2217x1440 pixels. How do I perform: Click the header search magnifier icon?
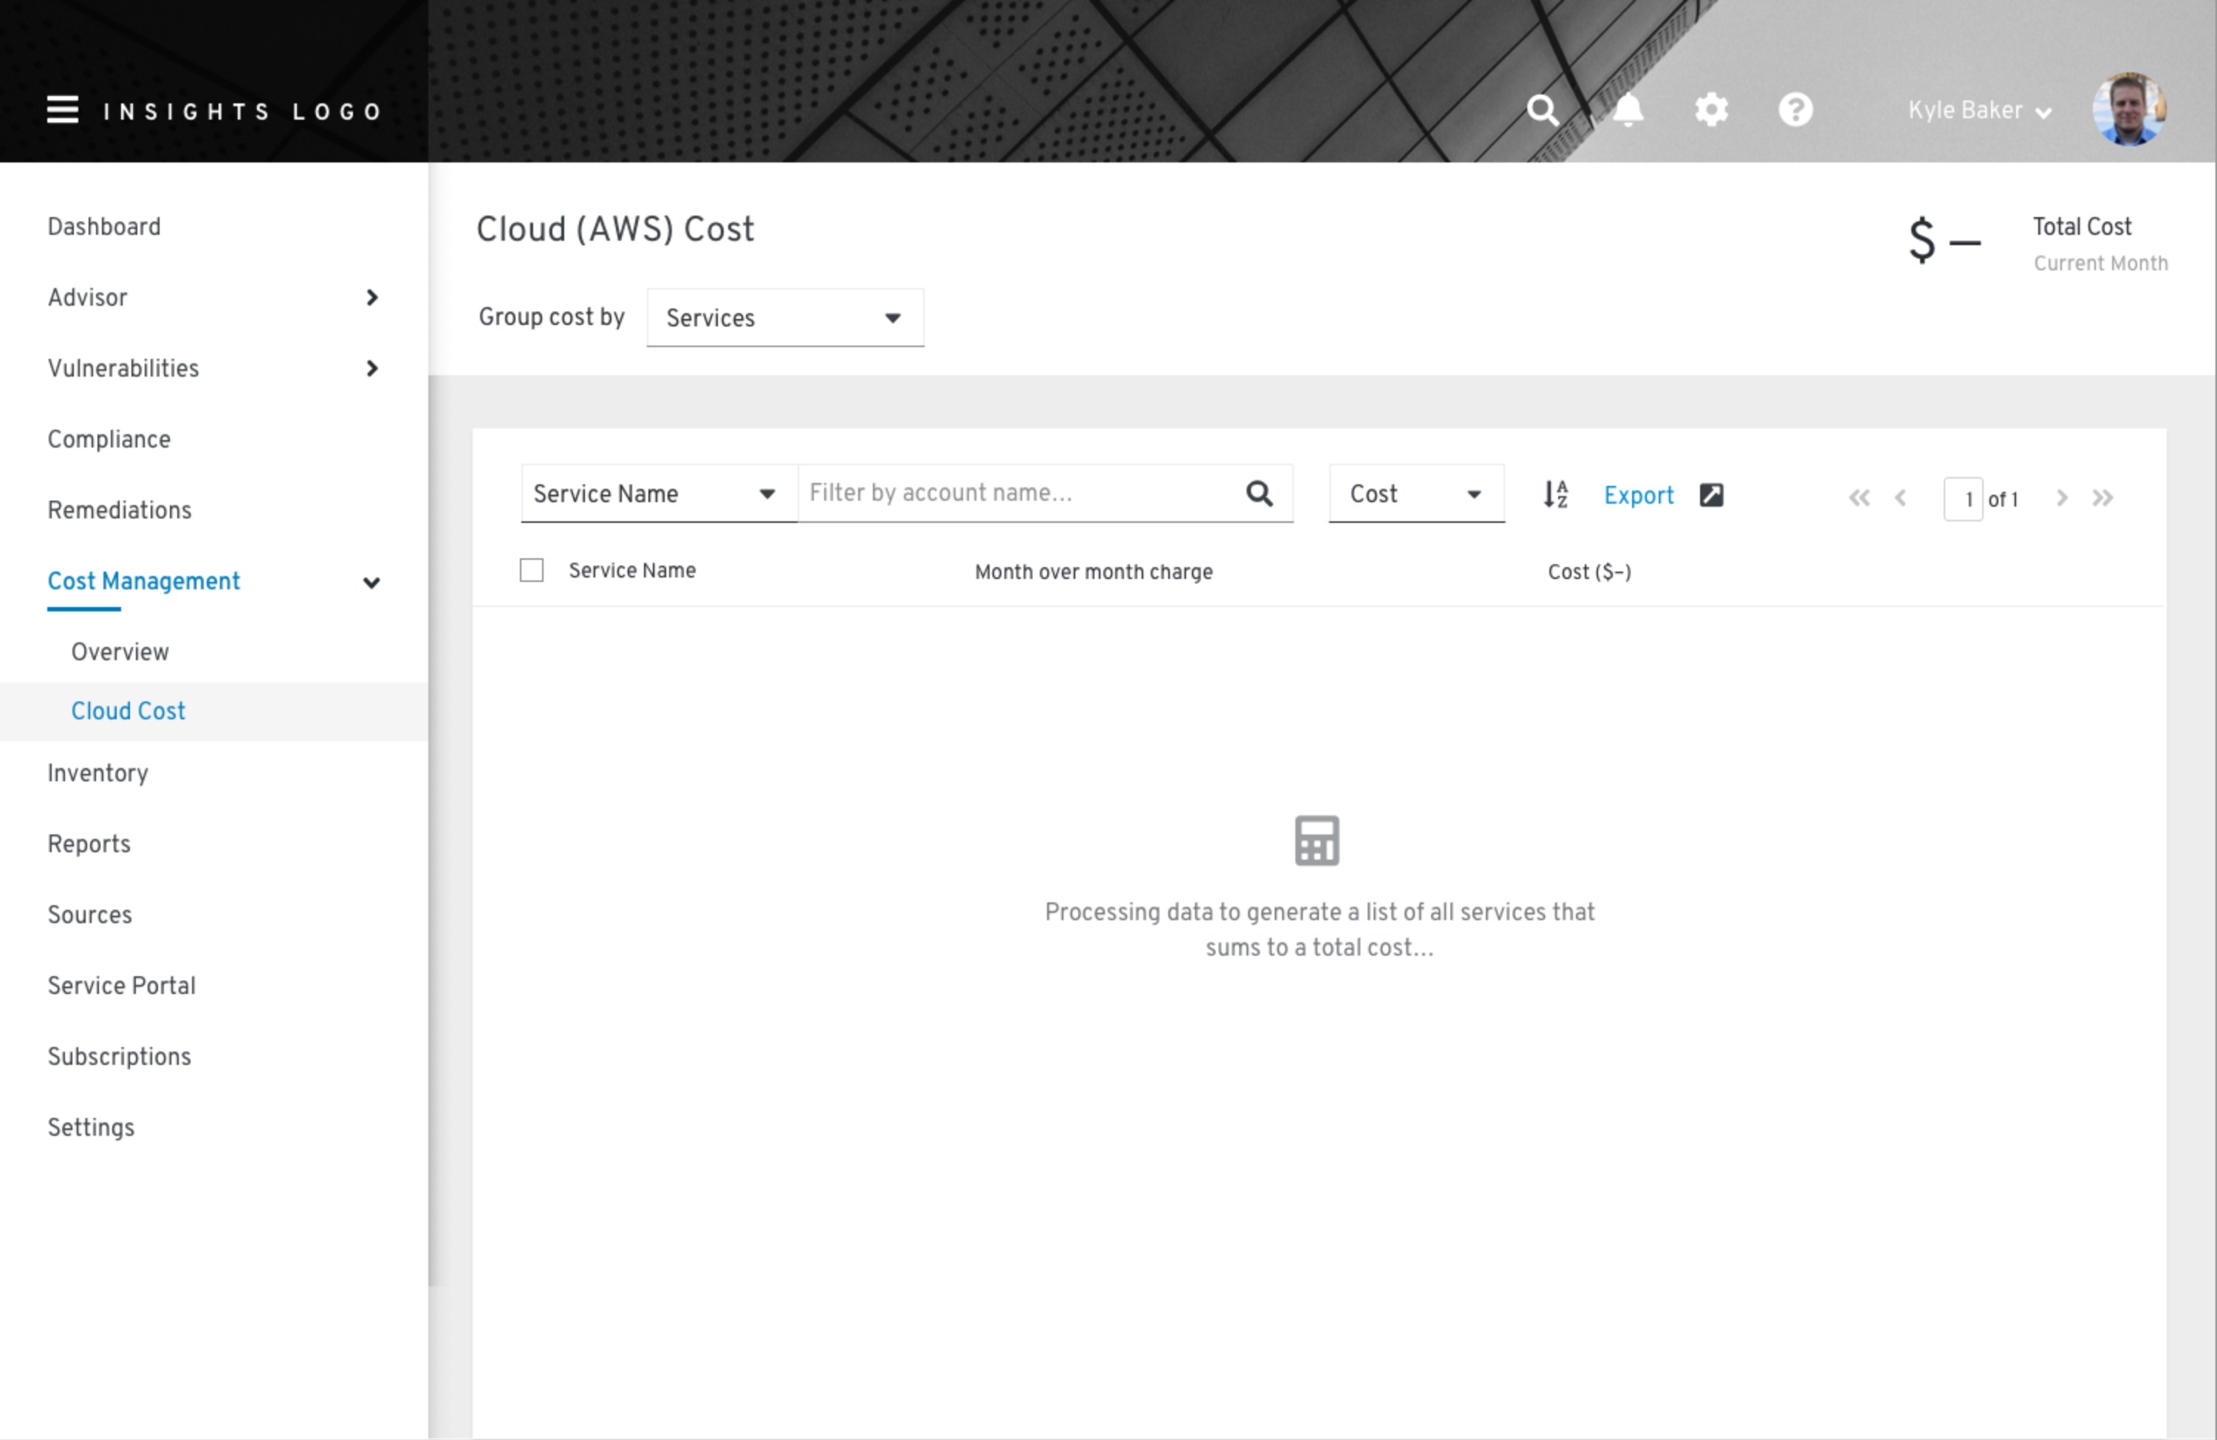click(1543, 110)
